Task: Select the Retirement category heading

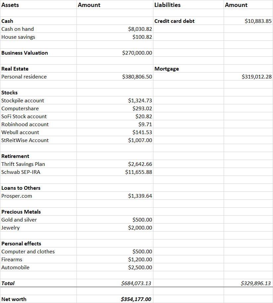Action: [15, 156]
